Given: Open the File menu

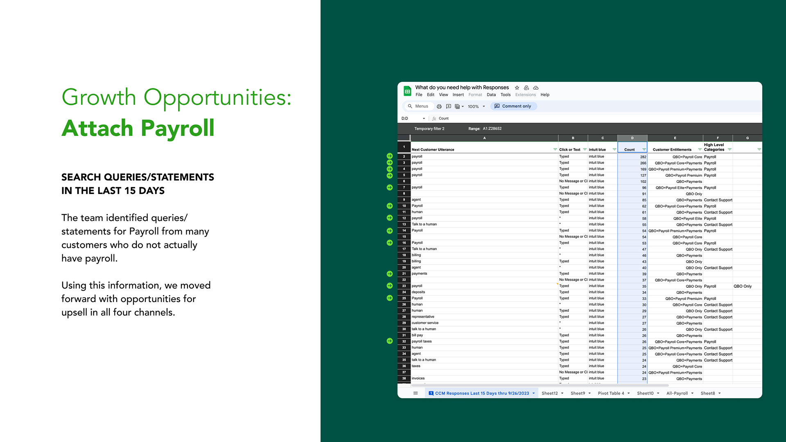Looking at the screenshot, I should point(419,95).
